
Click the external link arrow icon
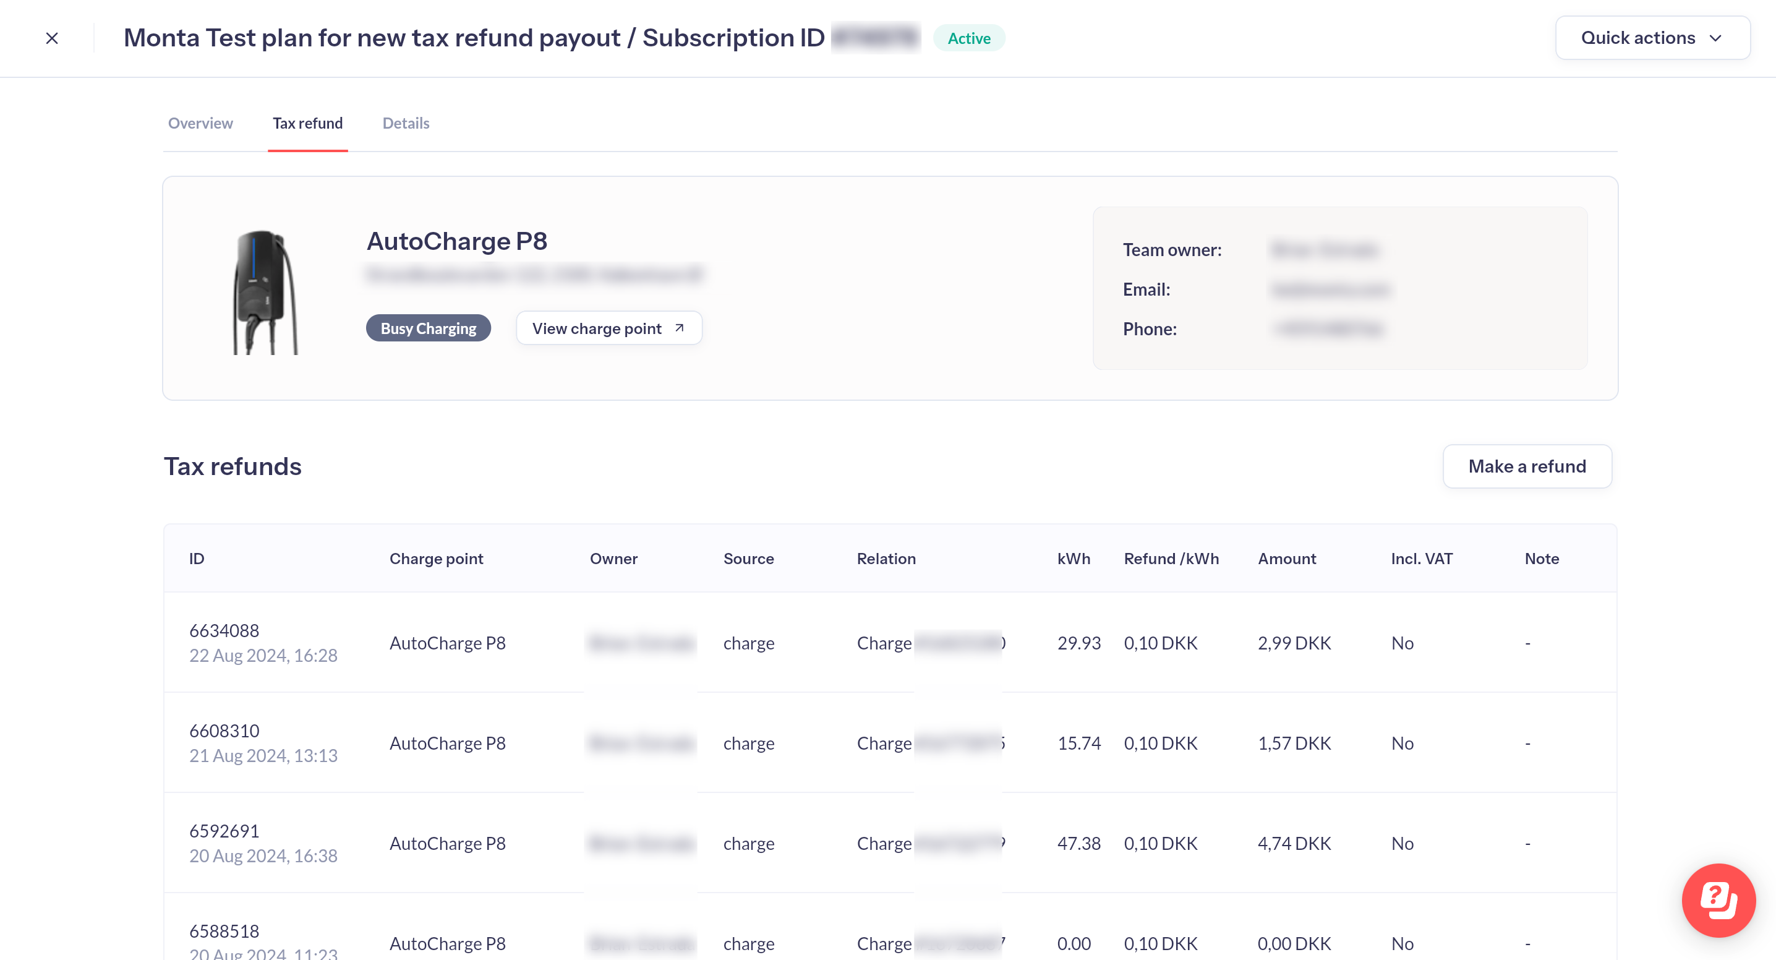[x=679, y=328]
